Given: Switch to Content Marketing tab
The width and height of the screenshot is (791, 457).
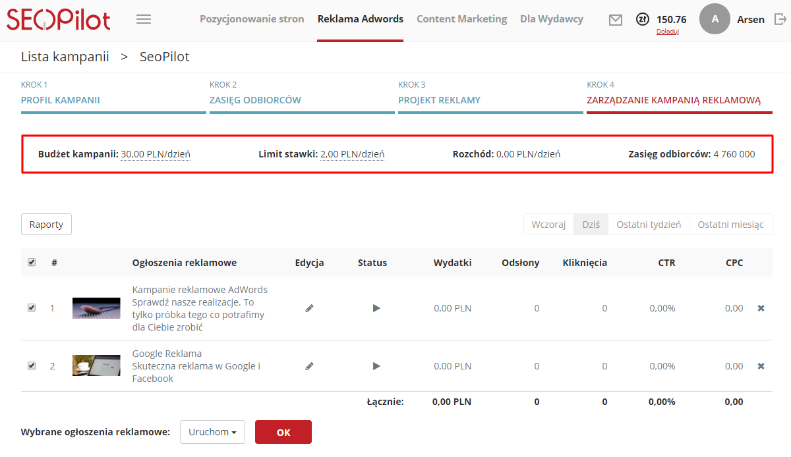Looking at the screenshot, I should [x=461, y=19].
